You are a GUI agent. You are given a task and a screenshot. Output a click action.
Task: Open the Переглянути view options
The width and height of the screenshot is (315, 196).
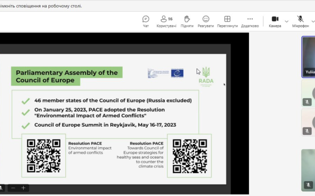pos(227,22)
